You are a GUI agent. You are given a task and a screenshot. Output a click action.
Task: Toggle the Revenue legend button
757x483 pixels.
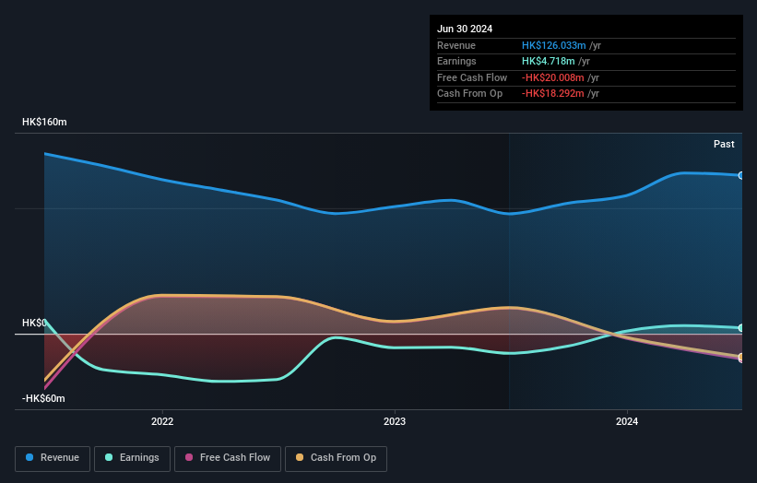(53, 458)
